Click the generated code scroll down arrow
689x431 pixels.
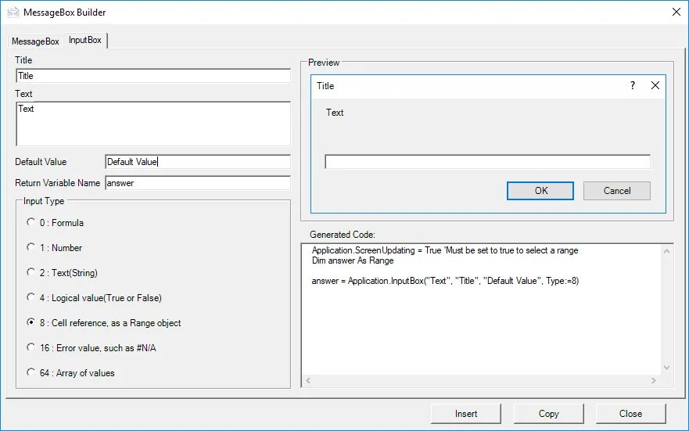666,368
